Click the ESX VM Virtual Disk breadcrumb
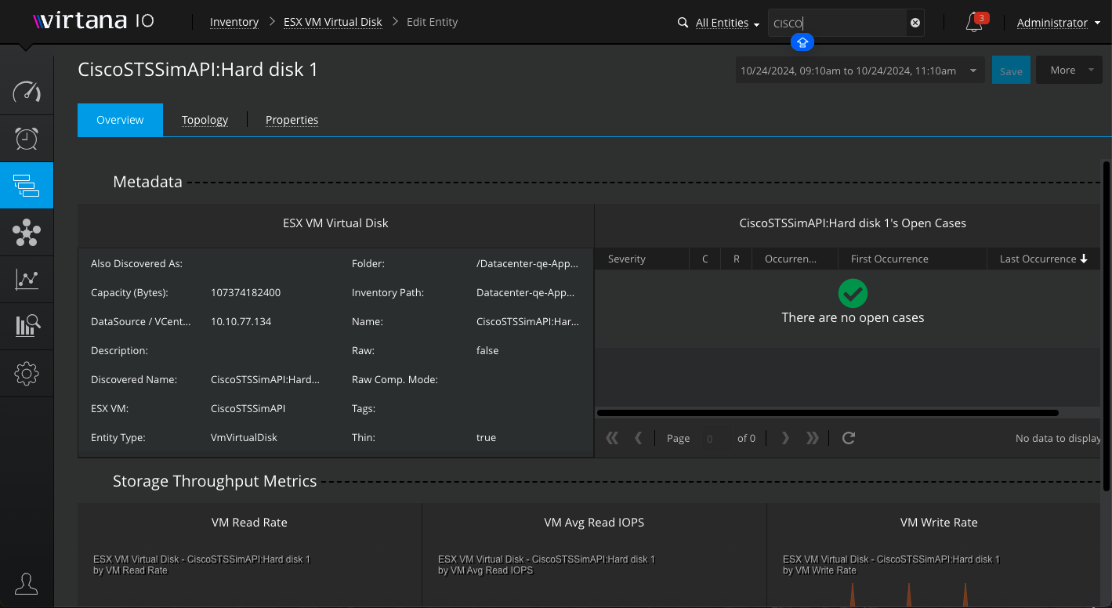 pos(333,22)
